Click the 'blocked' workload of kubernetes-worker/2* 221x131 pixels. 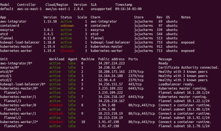pos(56,122)
